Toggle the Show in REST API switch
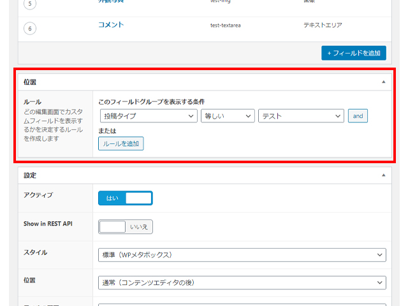The height and width of the screenshot is (306, 408). coord(126,227)
